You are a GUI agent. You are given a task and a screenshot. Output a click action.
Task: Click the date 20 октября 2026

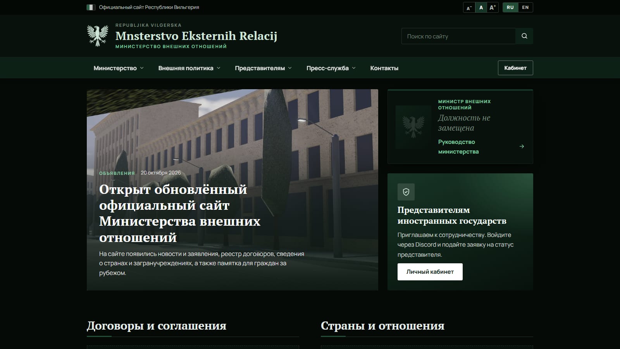click(x=161, y=173)
